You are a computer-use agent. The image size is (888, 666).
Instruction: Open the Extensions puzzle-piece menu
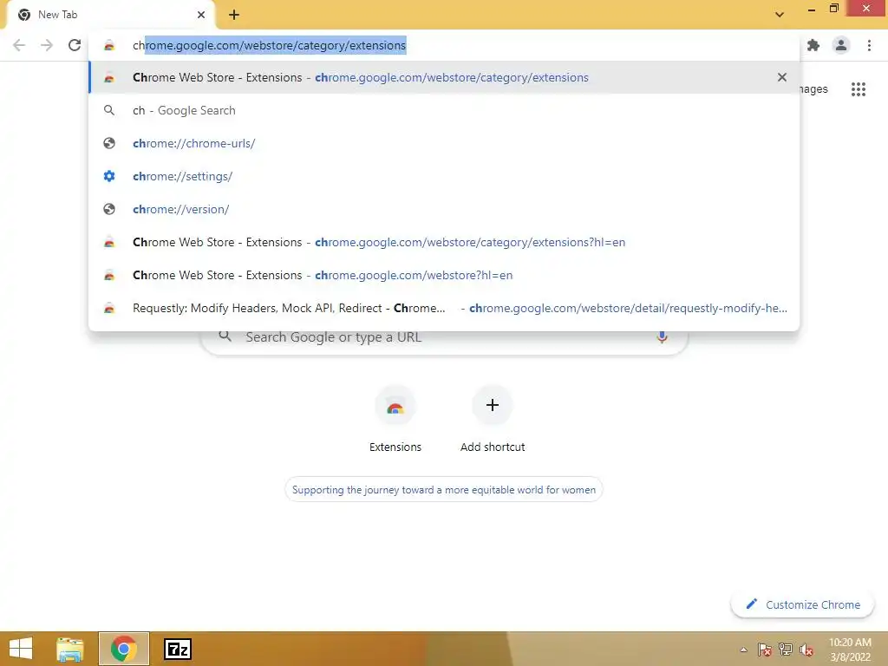[x=813, y=45]
